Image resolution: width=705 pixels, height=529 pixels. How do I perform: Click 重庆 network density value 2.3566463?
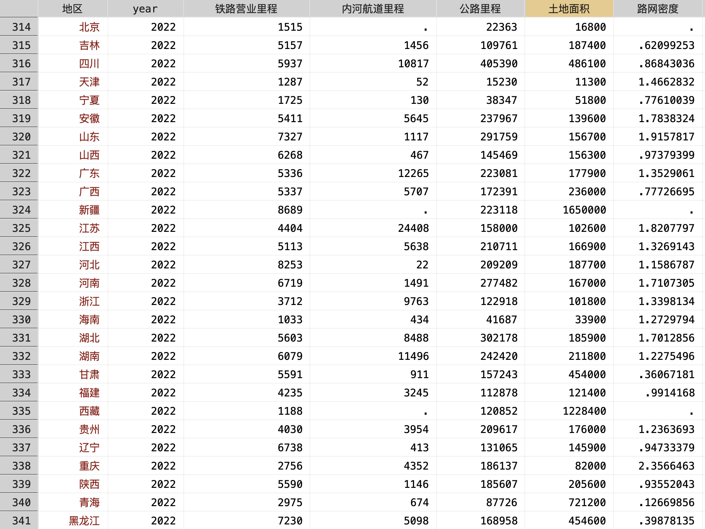tap(666, 466)
